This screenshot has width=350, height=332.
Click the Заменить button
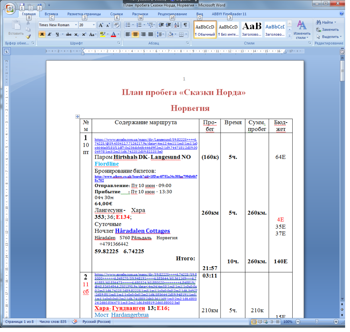coord(328,29)
